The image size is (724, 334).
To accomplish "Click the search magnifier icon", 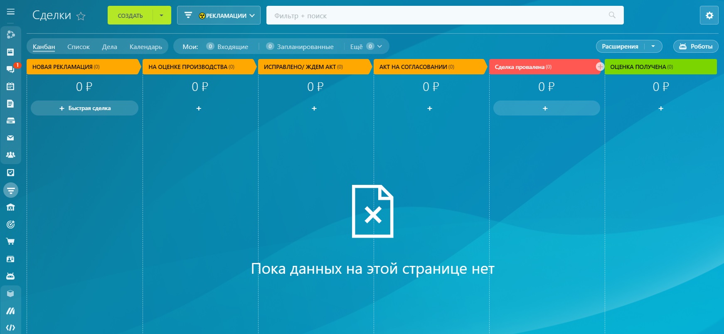I will [612, 15].
